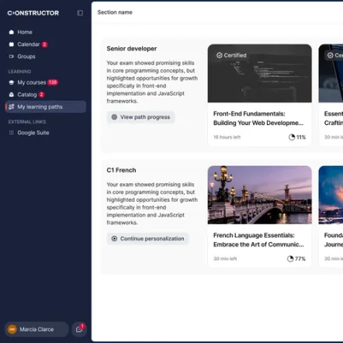343x343 pixels.
Task: Open Marcia Clarce user profile button
Action: tap(36, 329)
